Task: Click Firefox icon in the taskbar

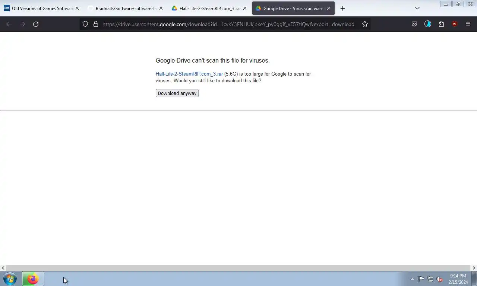Action: pos(33,279)
